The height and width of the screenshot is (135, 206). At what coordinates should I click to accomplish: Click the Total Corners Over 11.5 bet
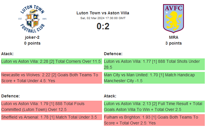[51, 62]
